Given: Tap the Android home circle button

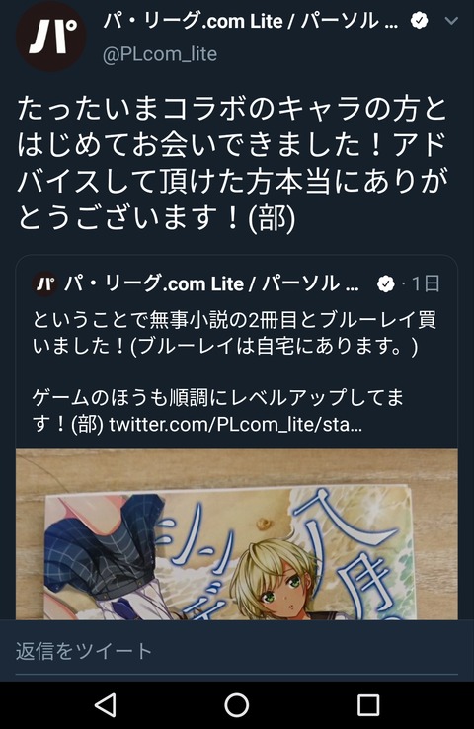Looking at the screenshot, I should coord(237,705).
